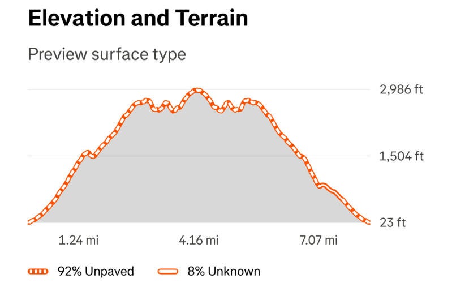Click the dashed Unpaved legend icon
This screenshot has width=452, height=287.
tap(38, 271)
